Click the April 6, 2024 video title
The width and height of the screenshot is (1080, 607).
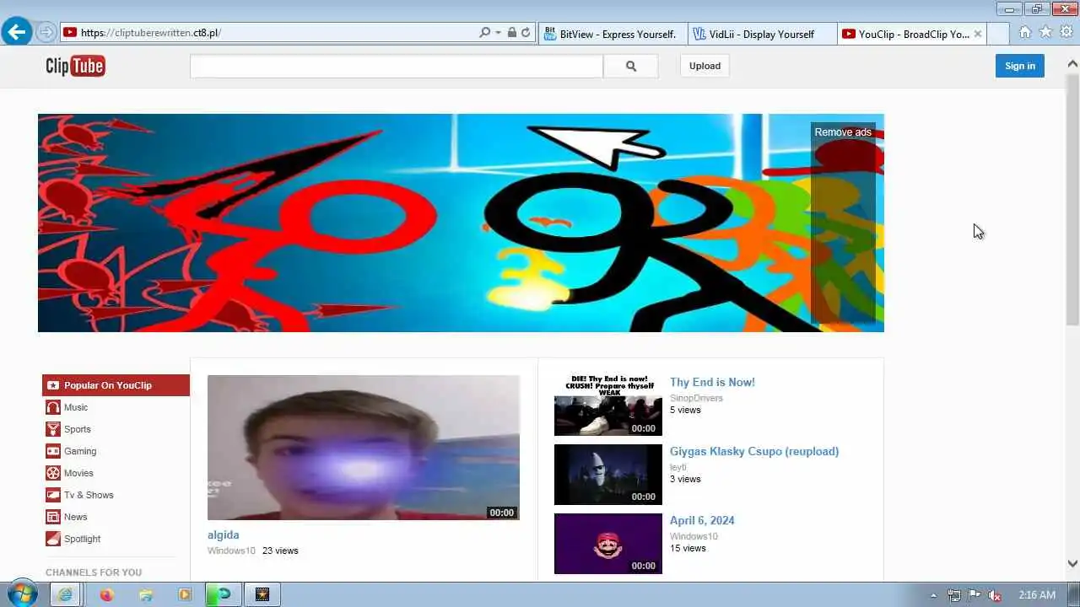[702, 520]
